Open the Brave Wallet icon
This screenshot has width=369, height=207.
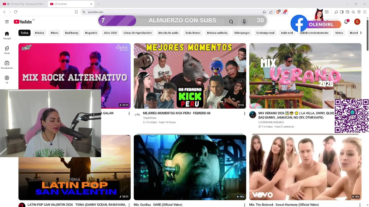point(347,12)
